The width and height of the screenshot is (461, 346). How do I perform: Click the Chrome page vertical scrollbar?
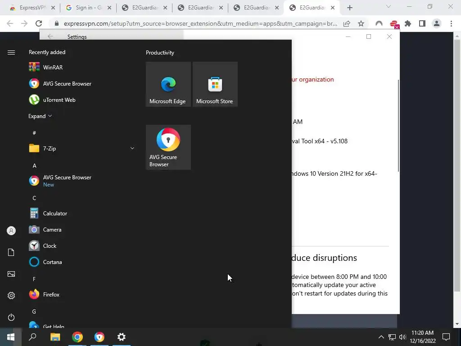pyautogui.click(x=457, y=165)
